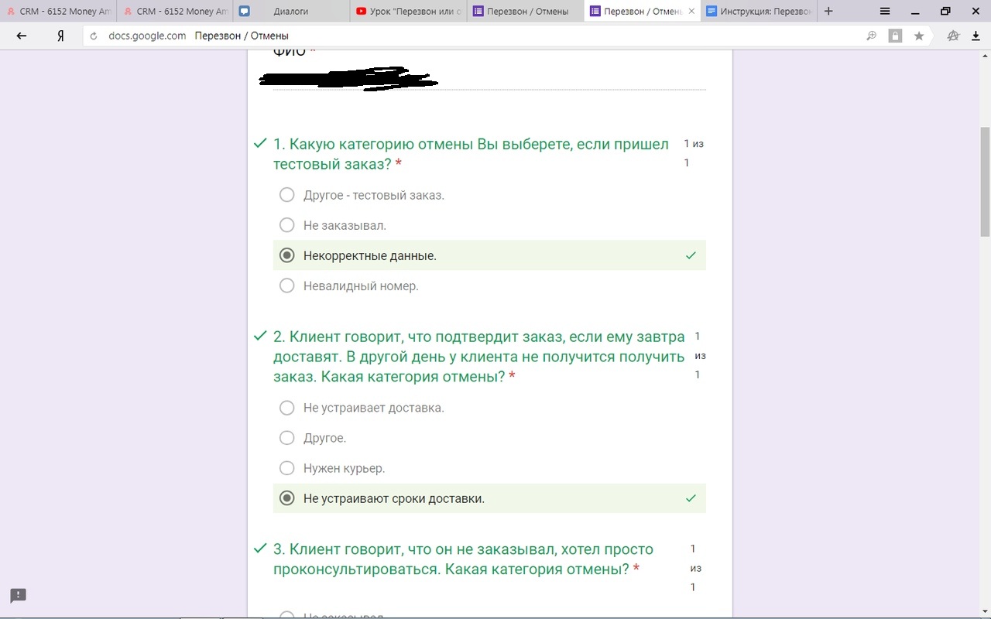Viewport: 991px width, 619px height.
Task: Select "Нужен курьер." radio button
Action: [x=287, y=468]
